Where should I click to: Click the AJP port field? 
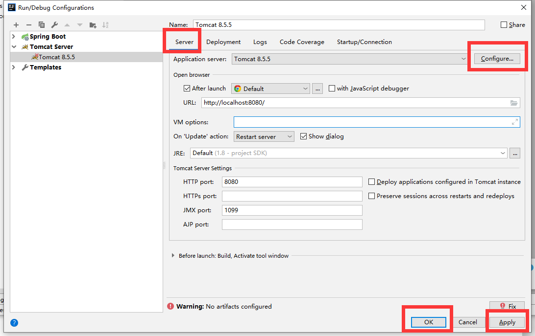292,224
